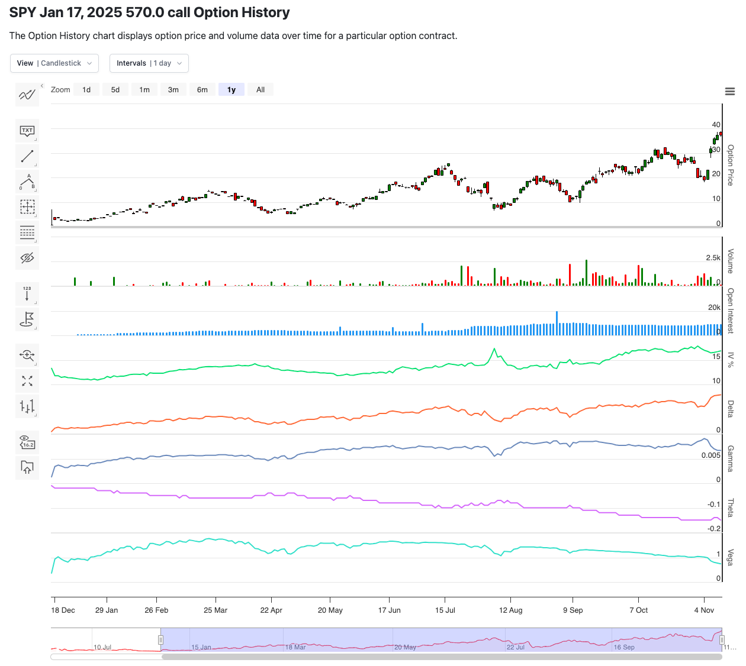Collapse the left drawing toolbar with chevron
Screen dimensions: 746x666
(42, 86)
